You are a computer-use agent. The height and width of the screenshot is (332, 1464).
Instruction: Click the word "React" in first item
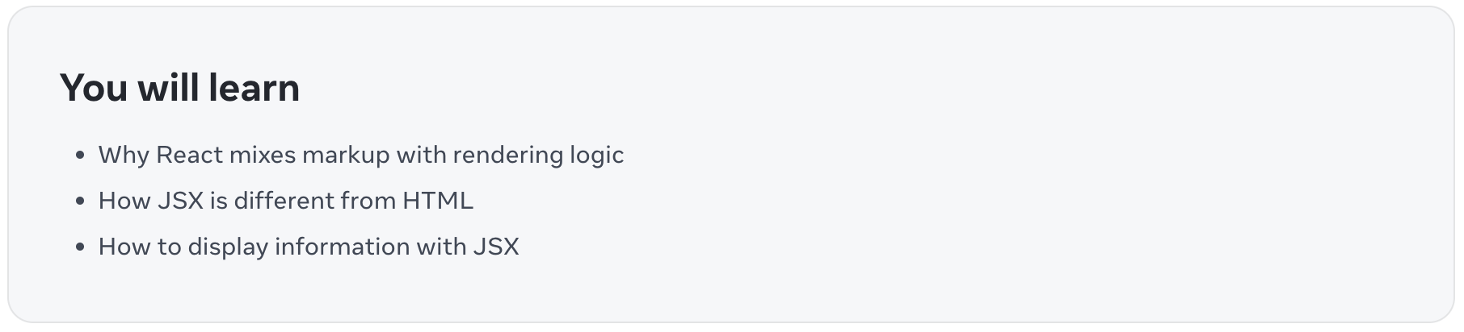(x=189, y=155)
